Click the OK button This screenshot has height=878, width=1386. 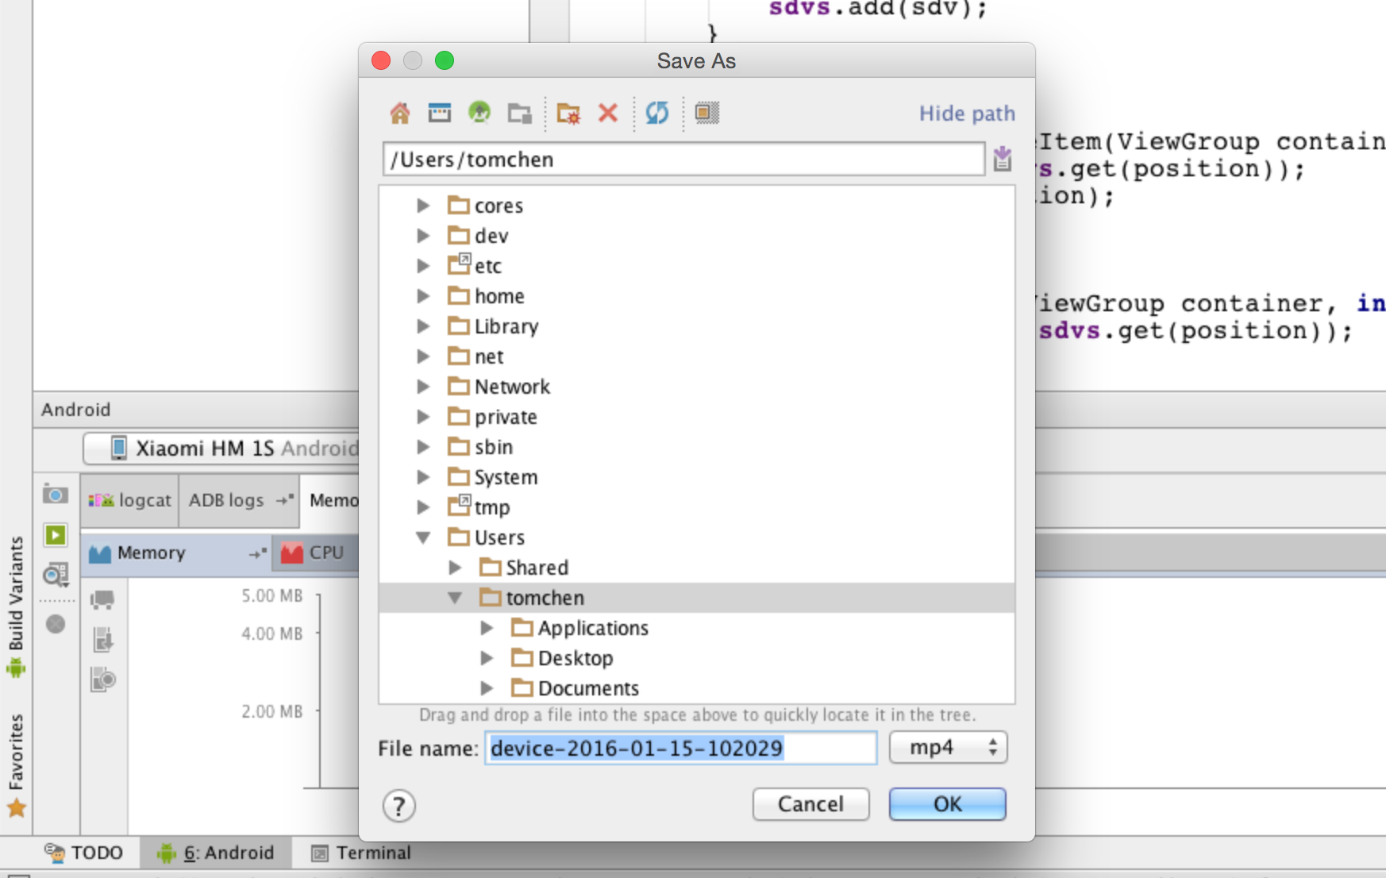(x=947, y=804)
